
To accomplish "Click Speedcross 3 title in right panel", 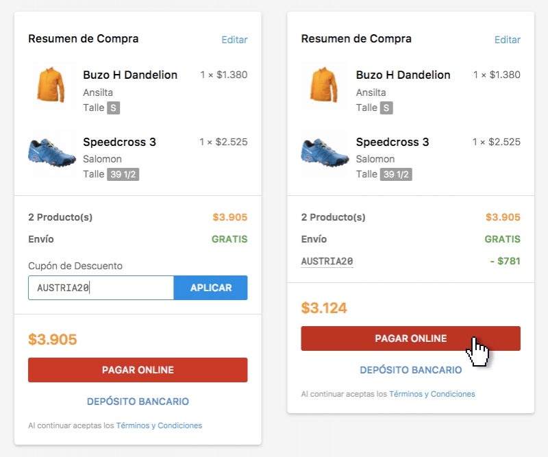I will tap(392, 142).
